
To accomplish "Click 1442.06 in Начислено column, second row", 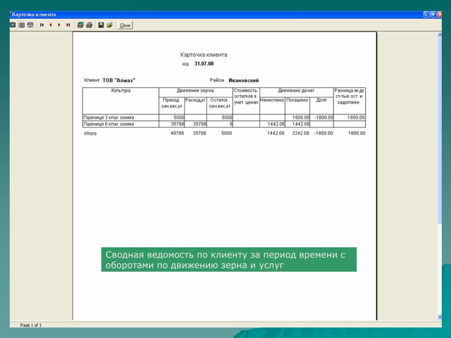I will (x=276, y=124).
